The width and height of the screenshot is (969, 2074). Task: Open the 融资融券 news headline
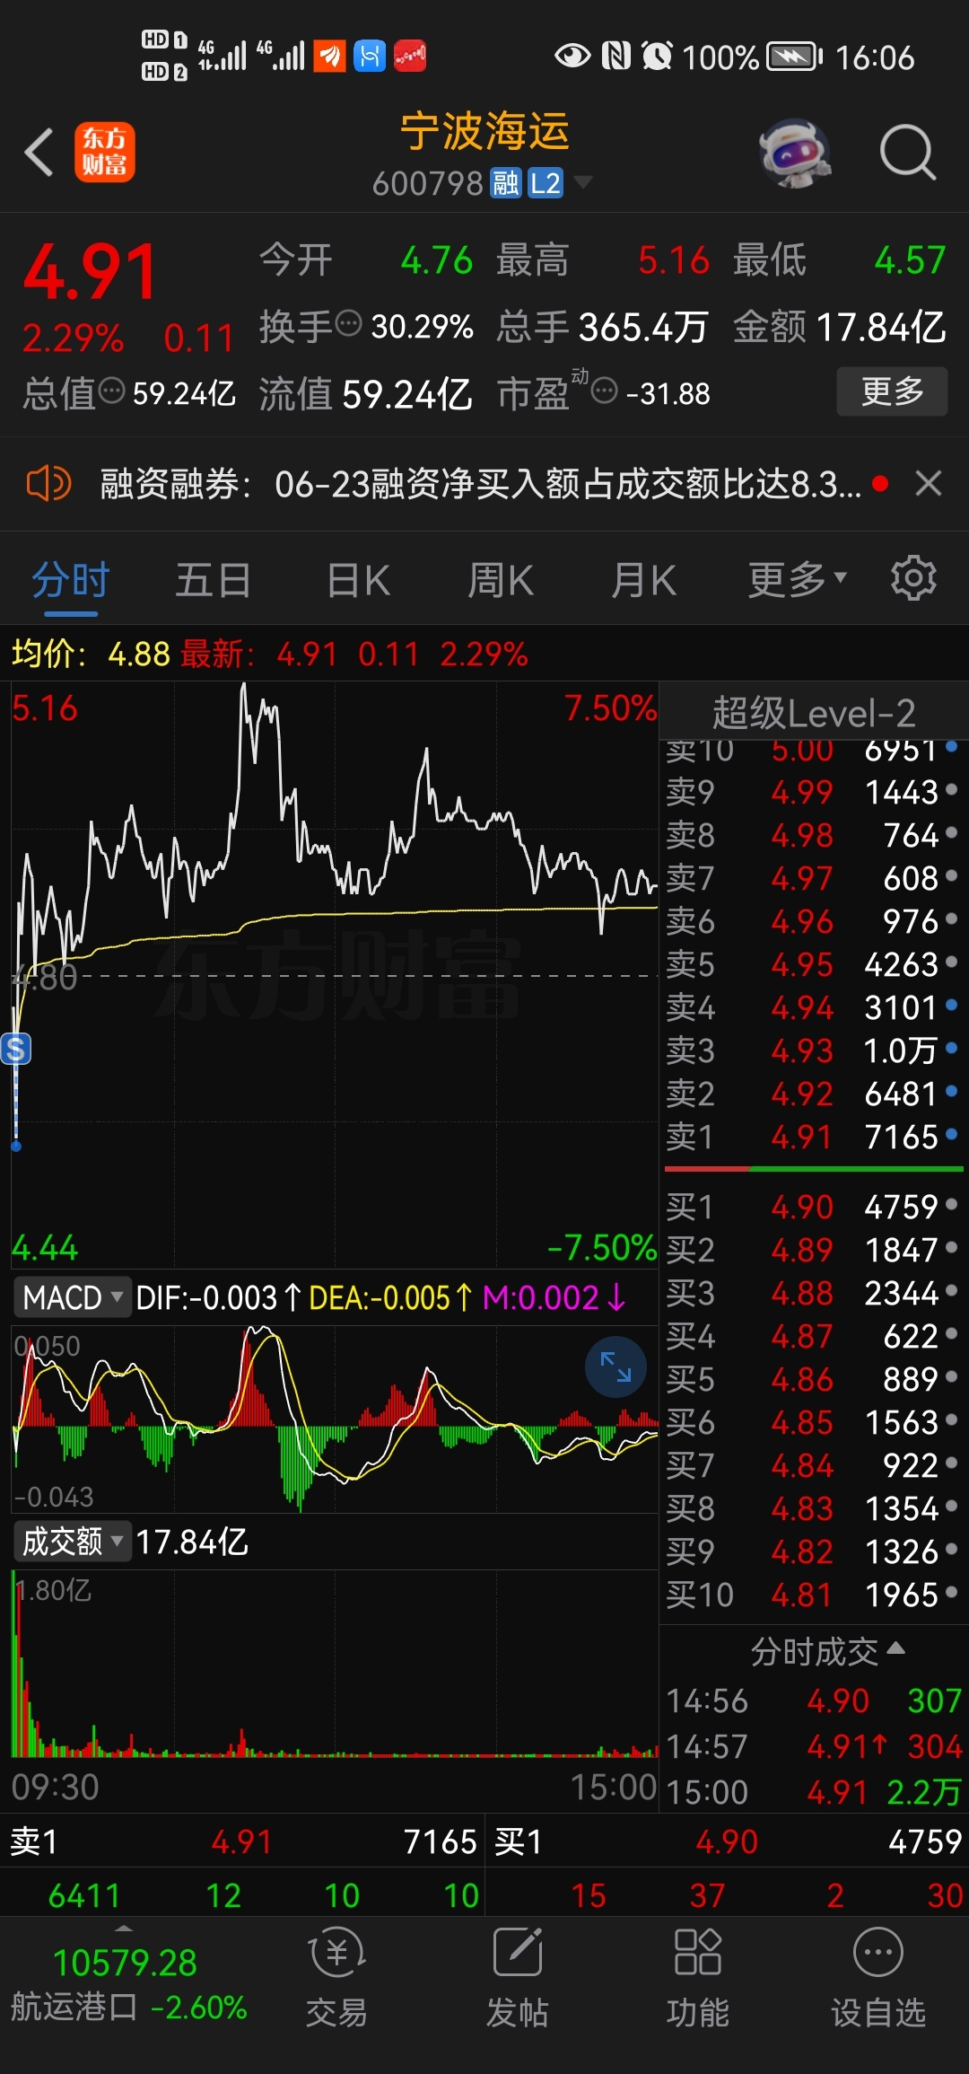(x=480, y=484)
